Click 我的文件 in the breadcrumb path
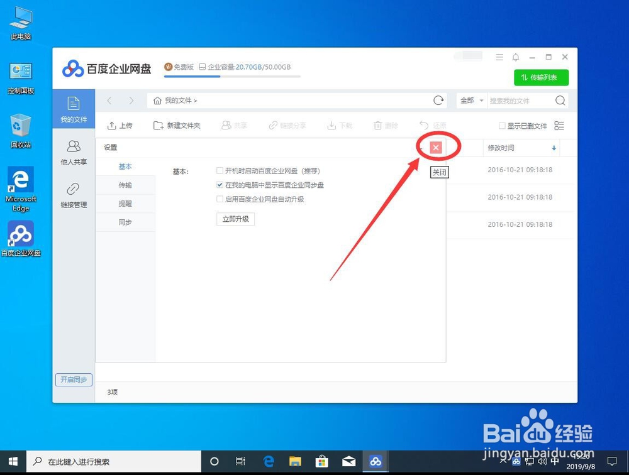Viewport: 629px width, 475px height. [178, 100]
